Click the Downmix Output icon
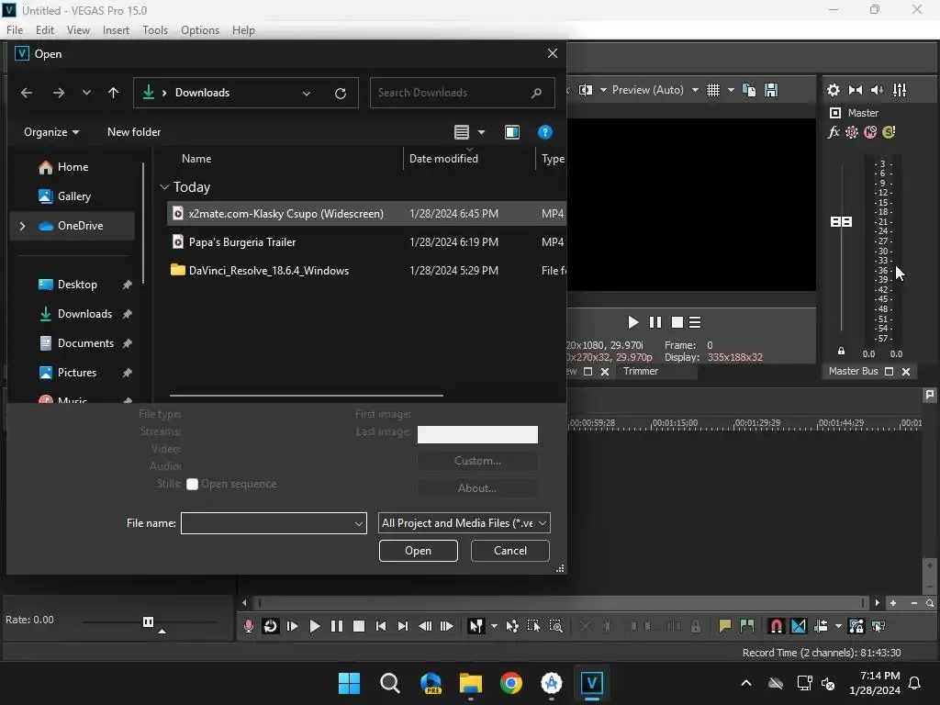The width and height of the screenshot is (940, 705). (856, 90)
